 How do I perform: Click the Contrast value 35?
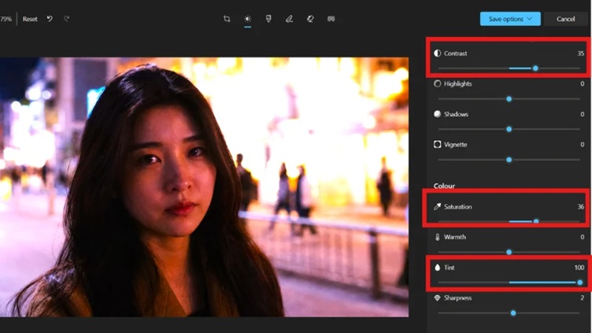pyautogui.click(x=581, y=54)
